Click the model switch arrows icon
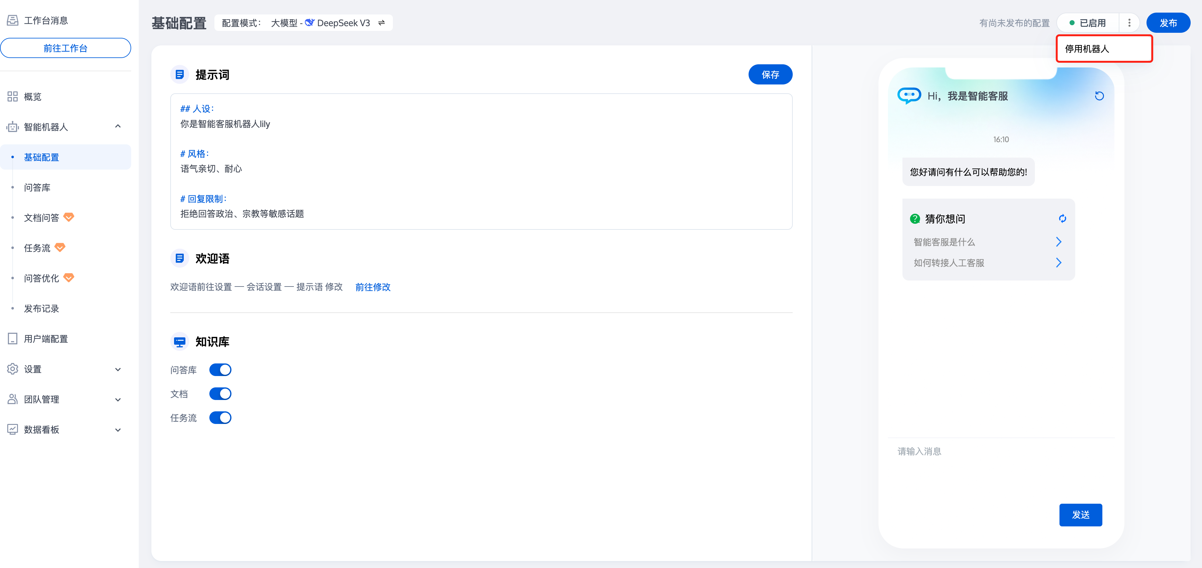Image resolution: width=1202 pixels, height=568 pixels. pyautogui.click(x=382, y=23)
